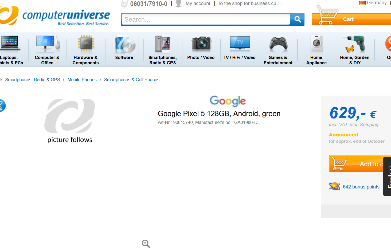Click the Smartphones, Radio & GPS phone icon
The image size is (391, 248).
pos(162,44)
